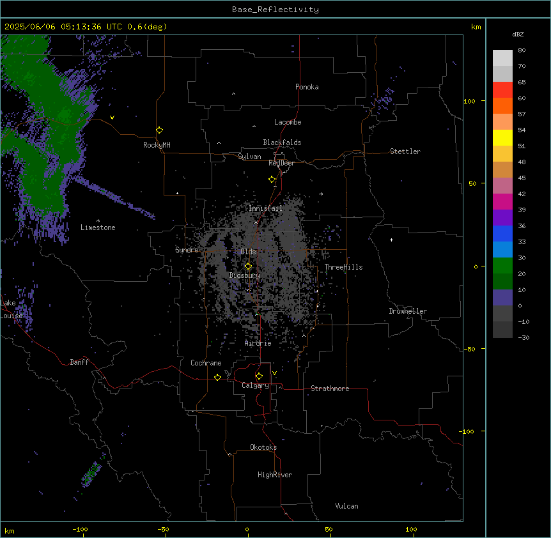This screenshot has height=538, width=551.
Task: Click the ThreeHills city label
Action: [x=343, y=267]
